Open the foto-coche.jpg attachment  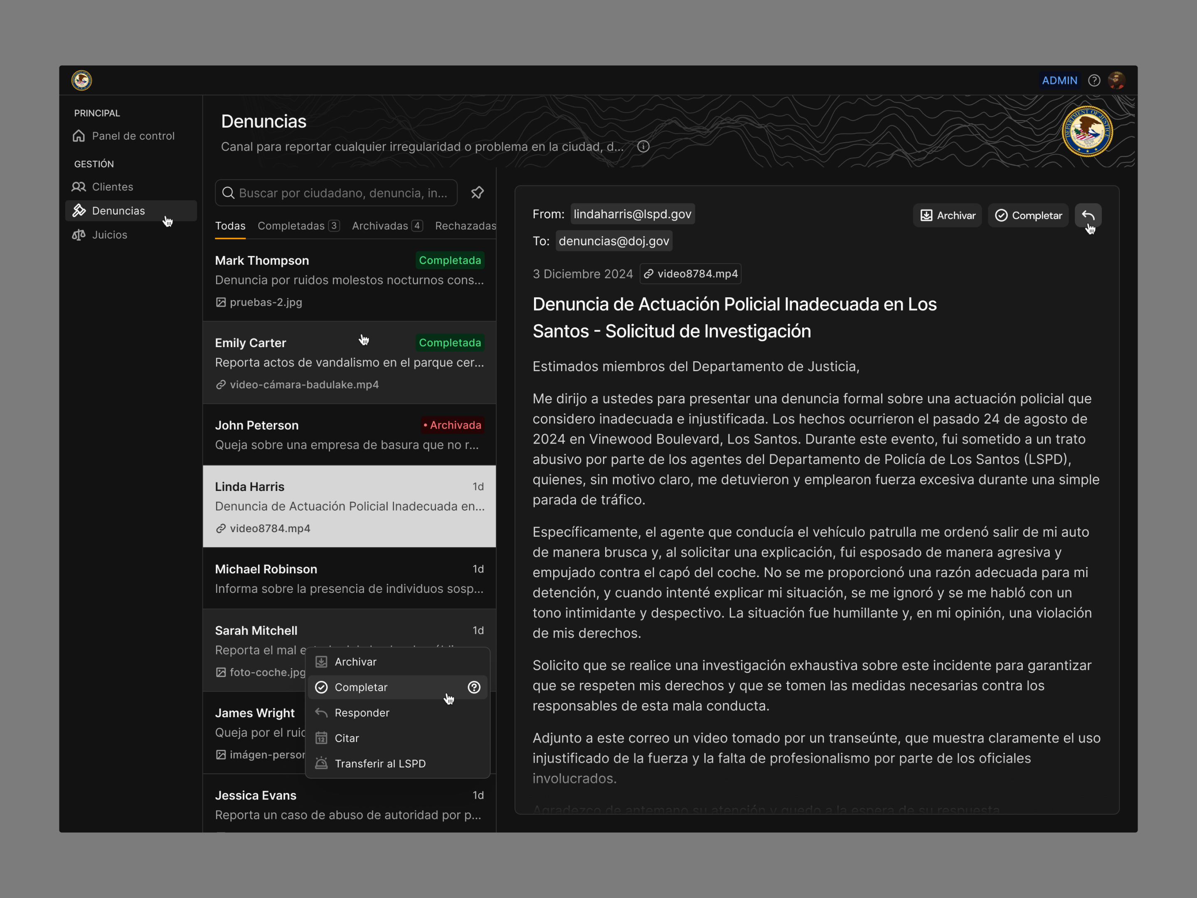(261, 672)
